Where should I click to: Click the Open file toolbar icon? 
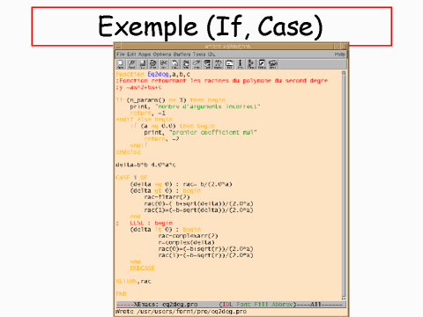tap(121, 64)
